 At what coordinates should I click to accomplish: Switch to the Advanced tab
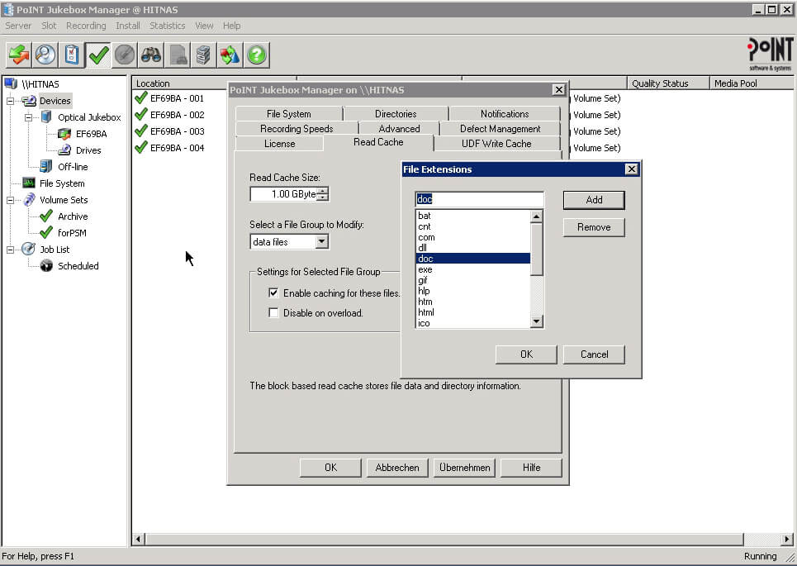[400, 129]
